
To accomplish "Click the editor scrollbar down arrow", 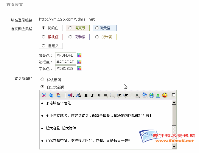I will tap(174, 147).
